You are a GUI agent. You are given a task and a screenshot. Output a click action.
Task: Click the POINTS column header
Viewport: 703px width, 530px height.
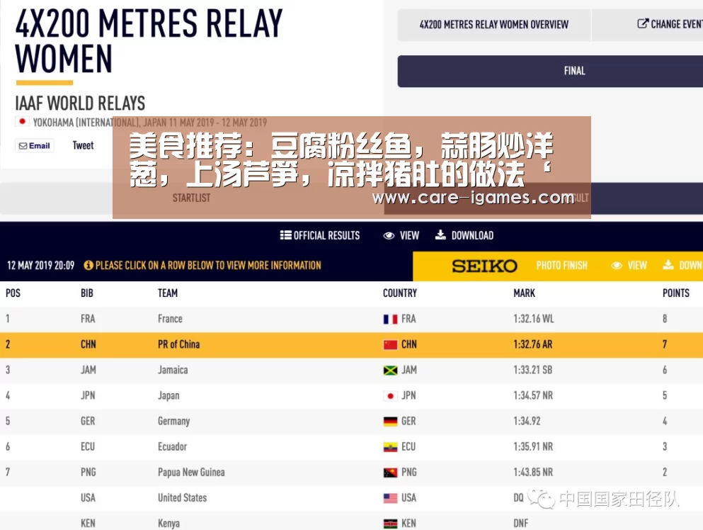676,293
